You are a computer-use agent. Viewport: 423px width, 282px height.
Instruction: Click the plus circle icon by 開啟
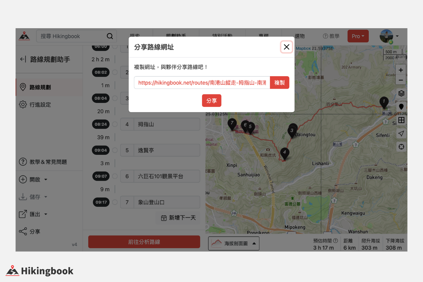pyautogui.click(x=23, y=179)
